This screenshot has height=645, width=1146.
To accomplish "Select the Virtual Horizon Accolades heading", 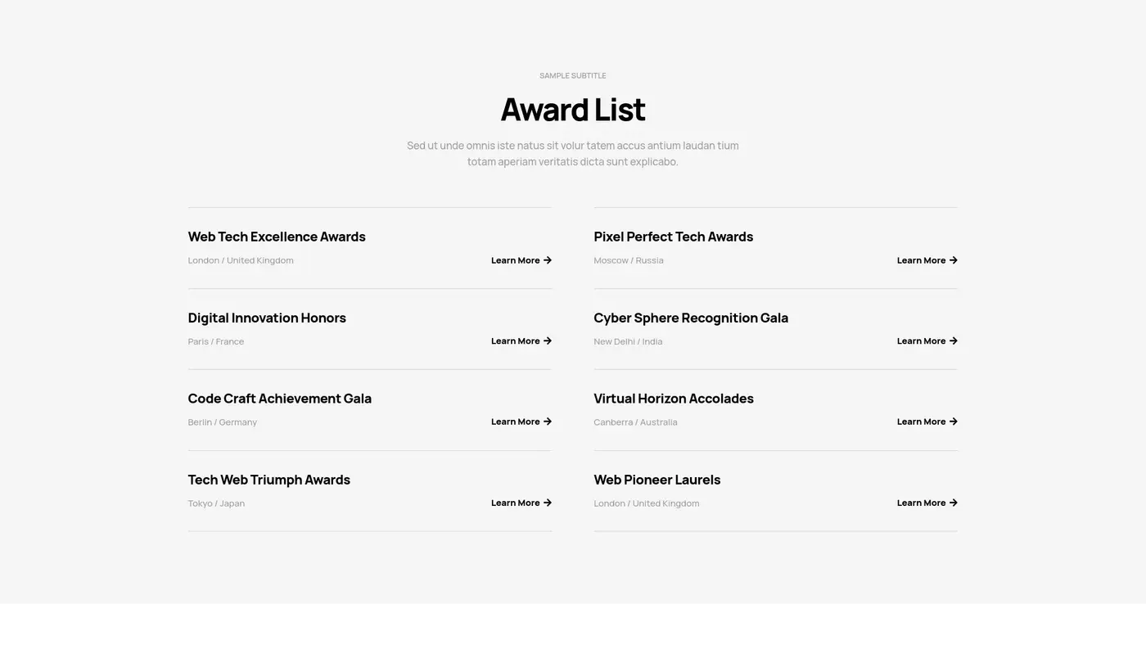I will 674,399.
